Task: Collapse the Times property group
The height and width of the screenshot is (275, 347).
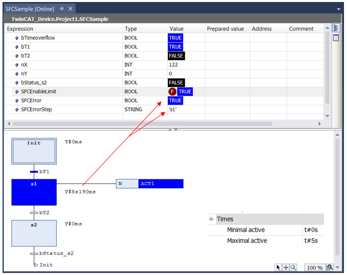Action: pyautogui.click(x=211, y=219)
